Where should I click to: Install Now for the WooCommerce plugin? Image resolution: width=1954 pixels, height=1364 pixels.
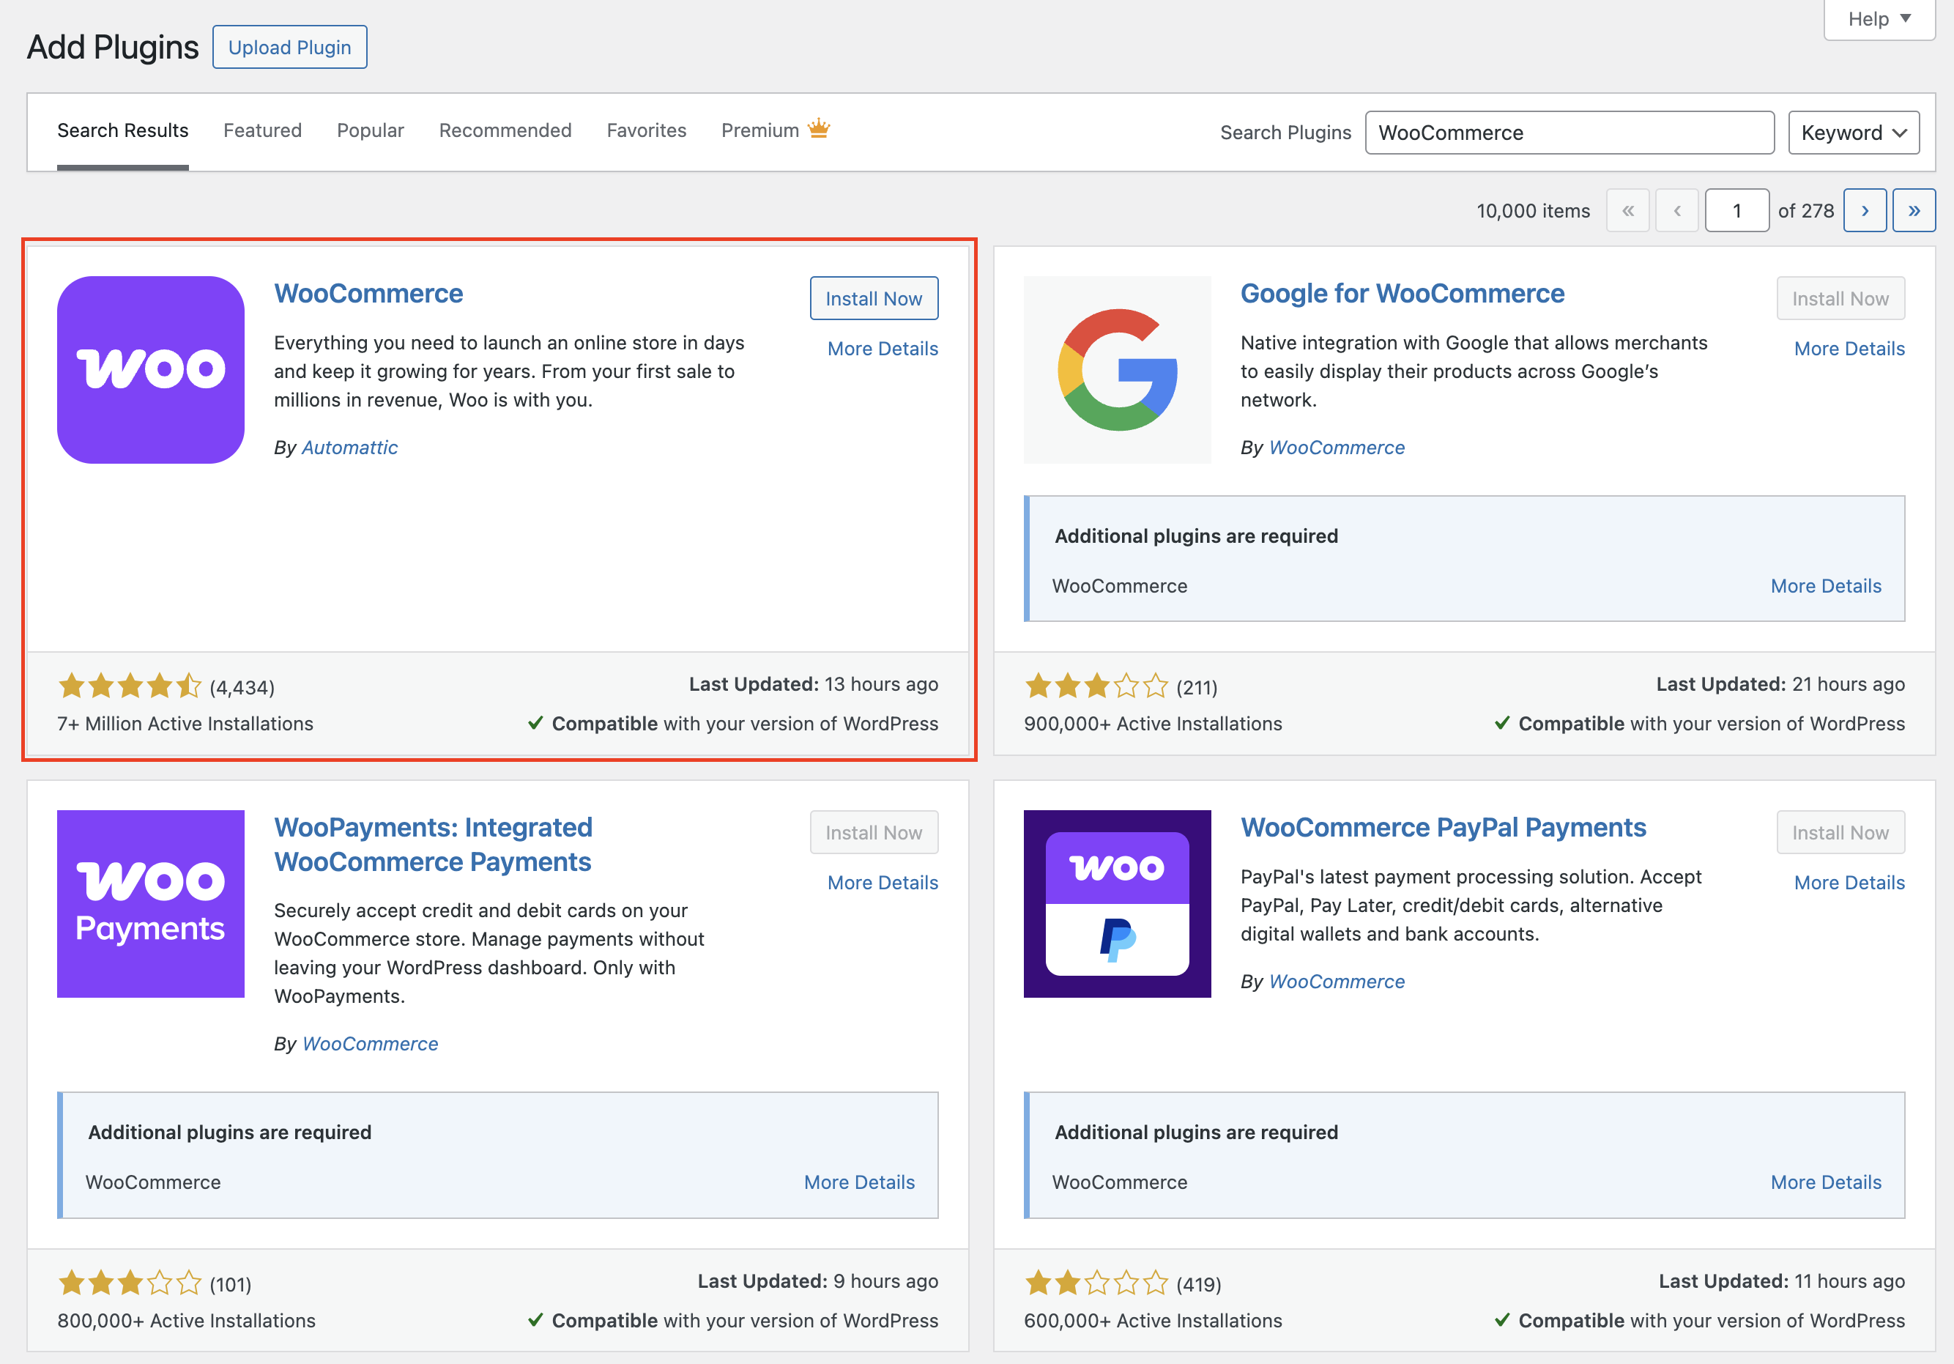[873, 298]
